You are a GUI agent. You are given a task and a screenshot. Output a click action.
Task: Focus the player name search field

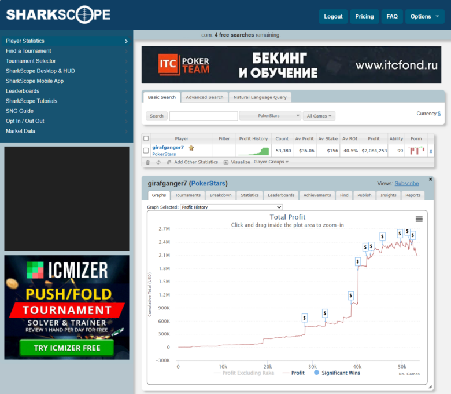point(204,116)
